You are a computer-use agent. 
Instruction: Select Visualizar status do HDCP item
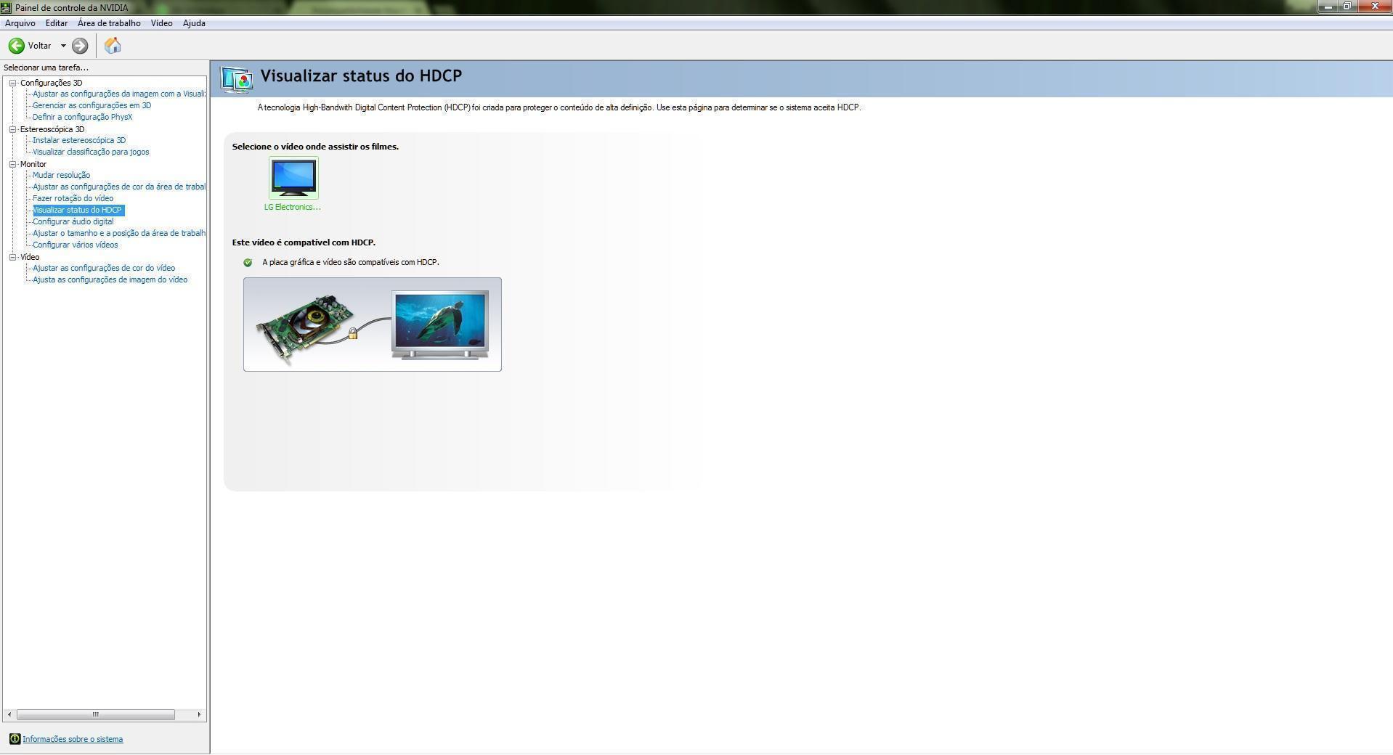78,210
